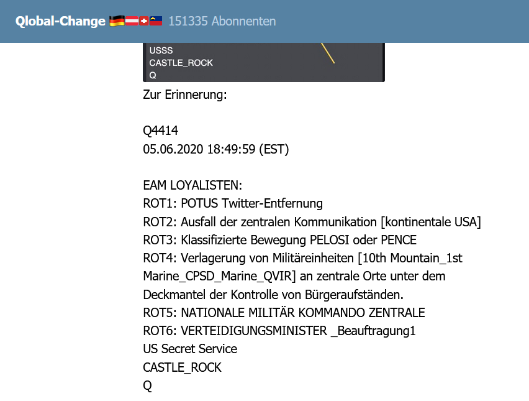Click the ROT1 POTUS Twitter-Entfernung line
This screenshot has height=401, width=529.
233,203
